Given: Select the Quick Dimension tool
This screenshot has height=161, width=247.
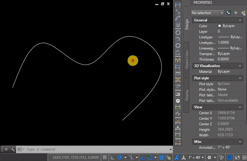Looking at the screenshot, I should tap(178, 60).
